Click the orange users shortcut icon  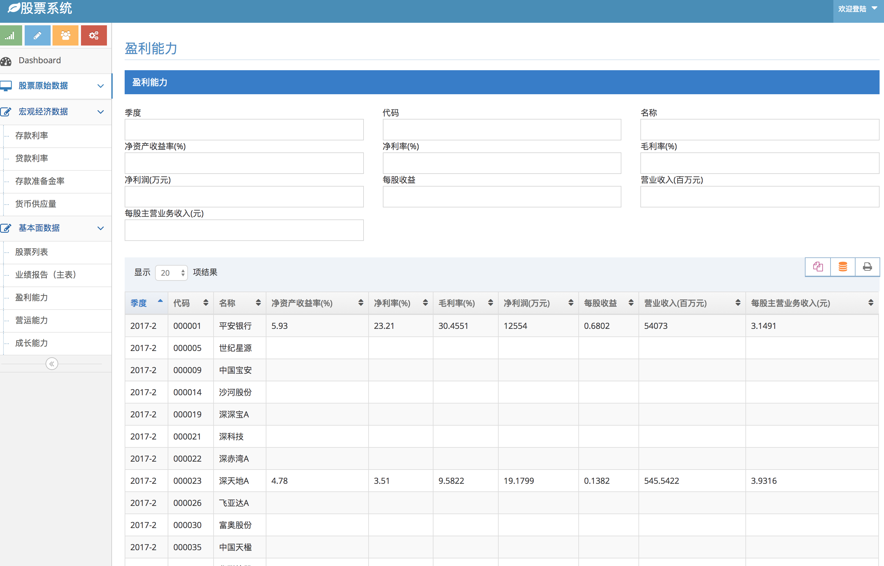click(65, 36)
